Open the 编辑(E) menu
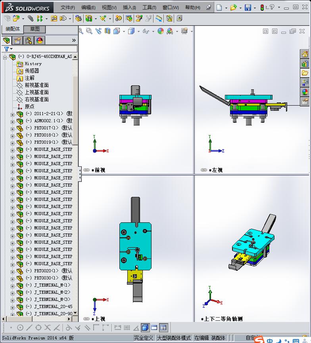The width and height of the screenshot is (311, 343). coord(88,8)
